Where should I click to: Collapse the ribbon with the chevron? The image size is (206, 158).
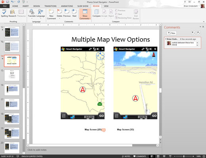[x=204, y=22]
